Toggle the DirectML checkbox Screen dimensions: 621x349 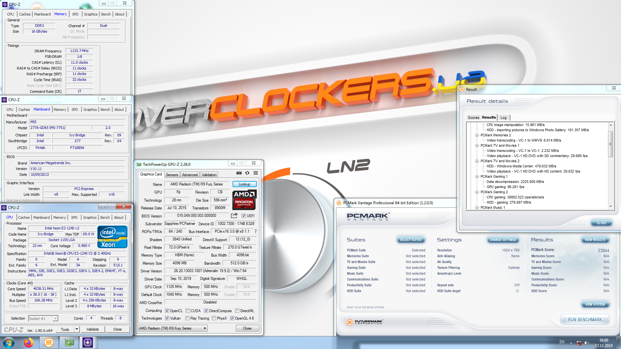[237, 311]
